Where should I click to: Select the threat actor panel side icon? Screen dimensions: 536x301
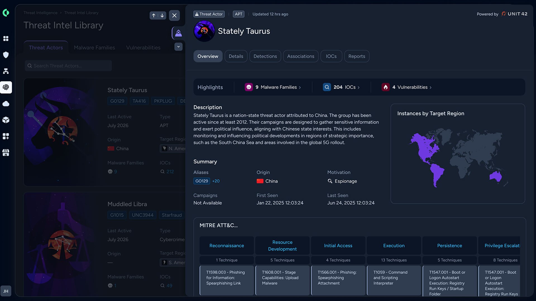(178, 33)
